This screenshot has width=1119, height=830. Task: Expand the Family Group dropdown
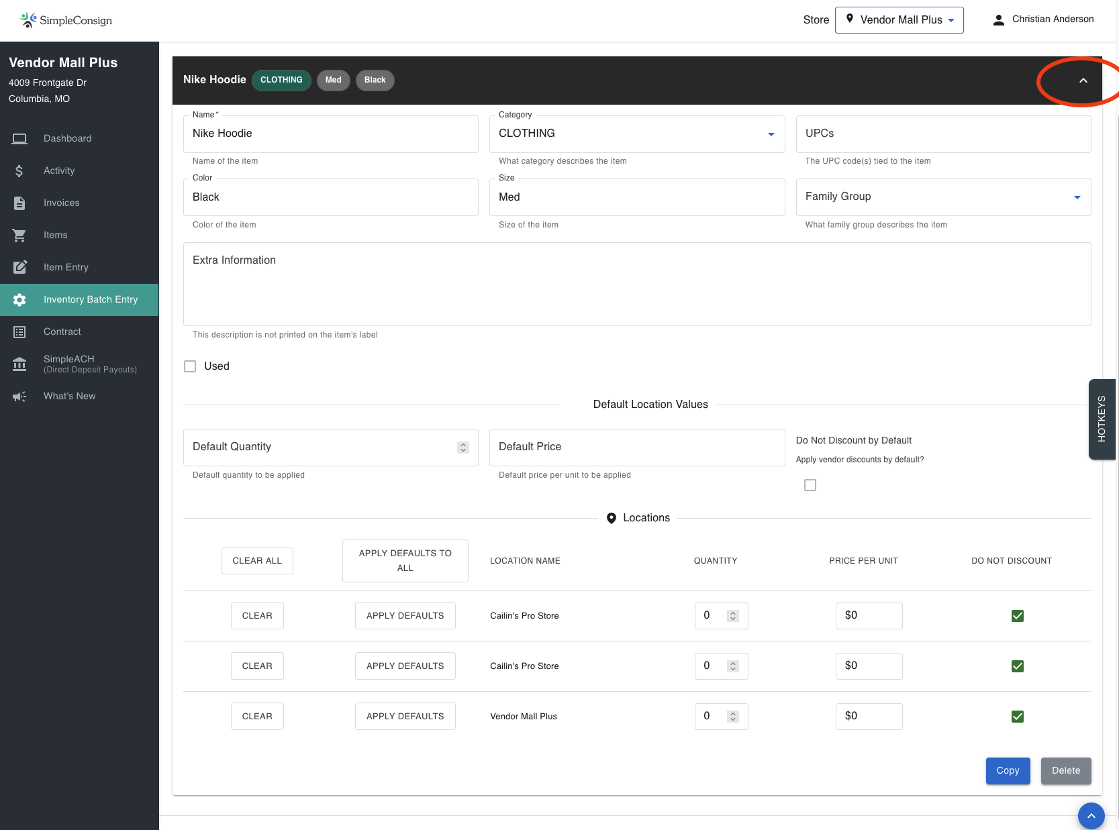[943, 197]
